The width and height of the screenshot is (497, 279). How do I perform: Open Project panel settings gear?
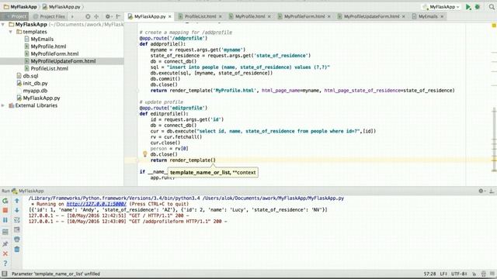(108, 16)
